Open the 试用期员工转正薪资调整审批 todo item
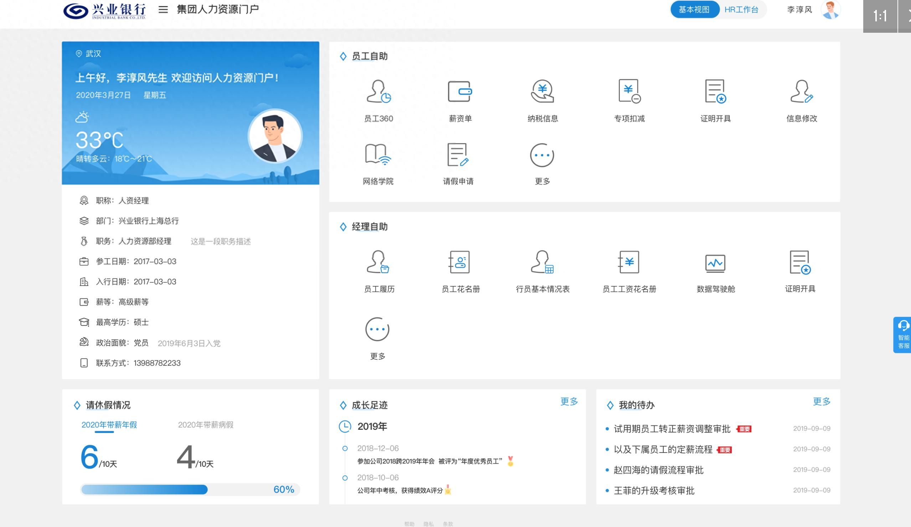This screenshot has height=527, width=911. click(672, 429)
